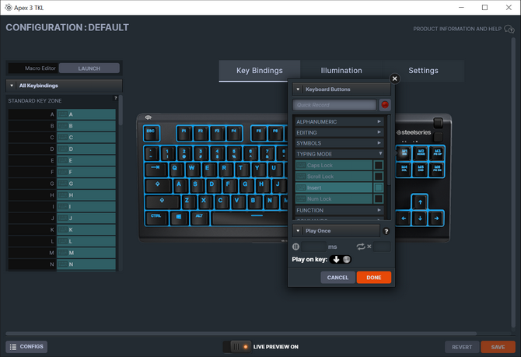Select Caps Lock in typing mode list
Viewport: 521px width, 357px height.
pos(334,165)
